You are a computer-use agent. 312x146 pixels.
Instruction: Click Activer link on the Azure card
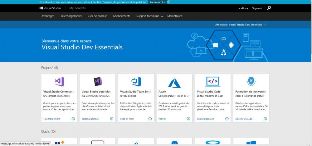(x=162, y=119)
